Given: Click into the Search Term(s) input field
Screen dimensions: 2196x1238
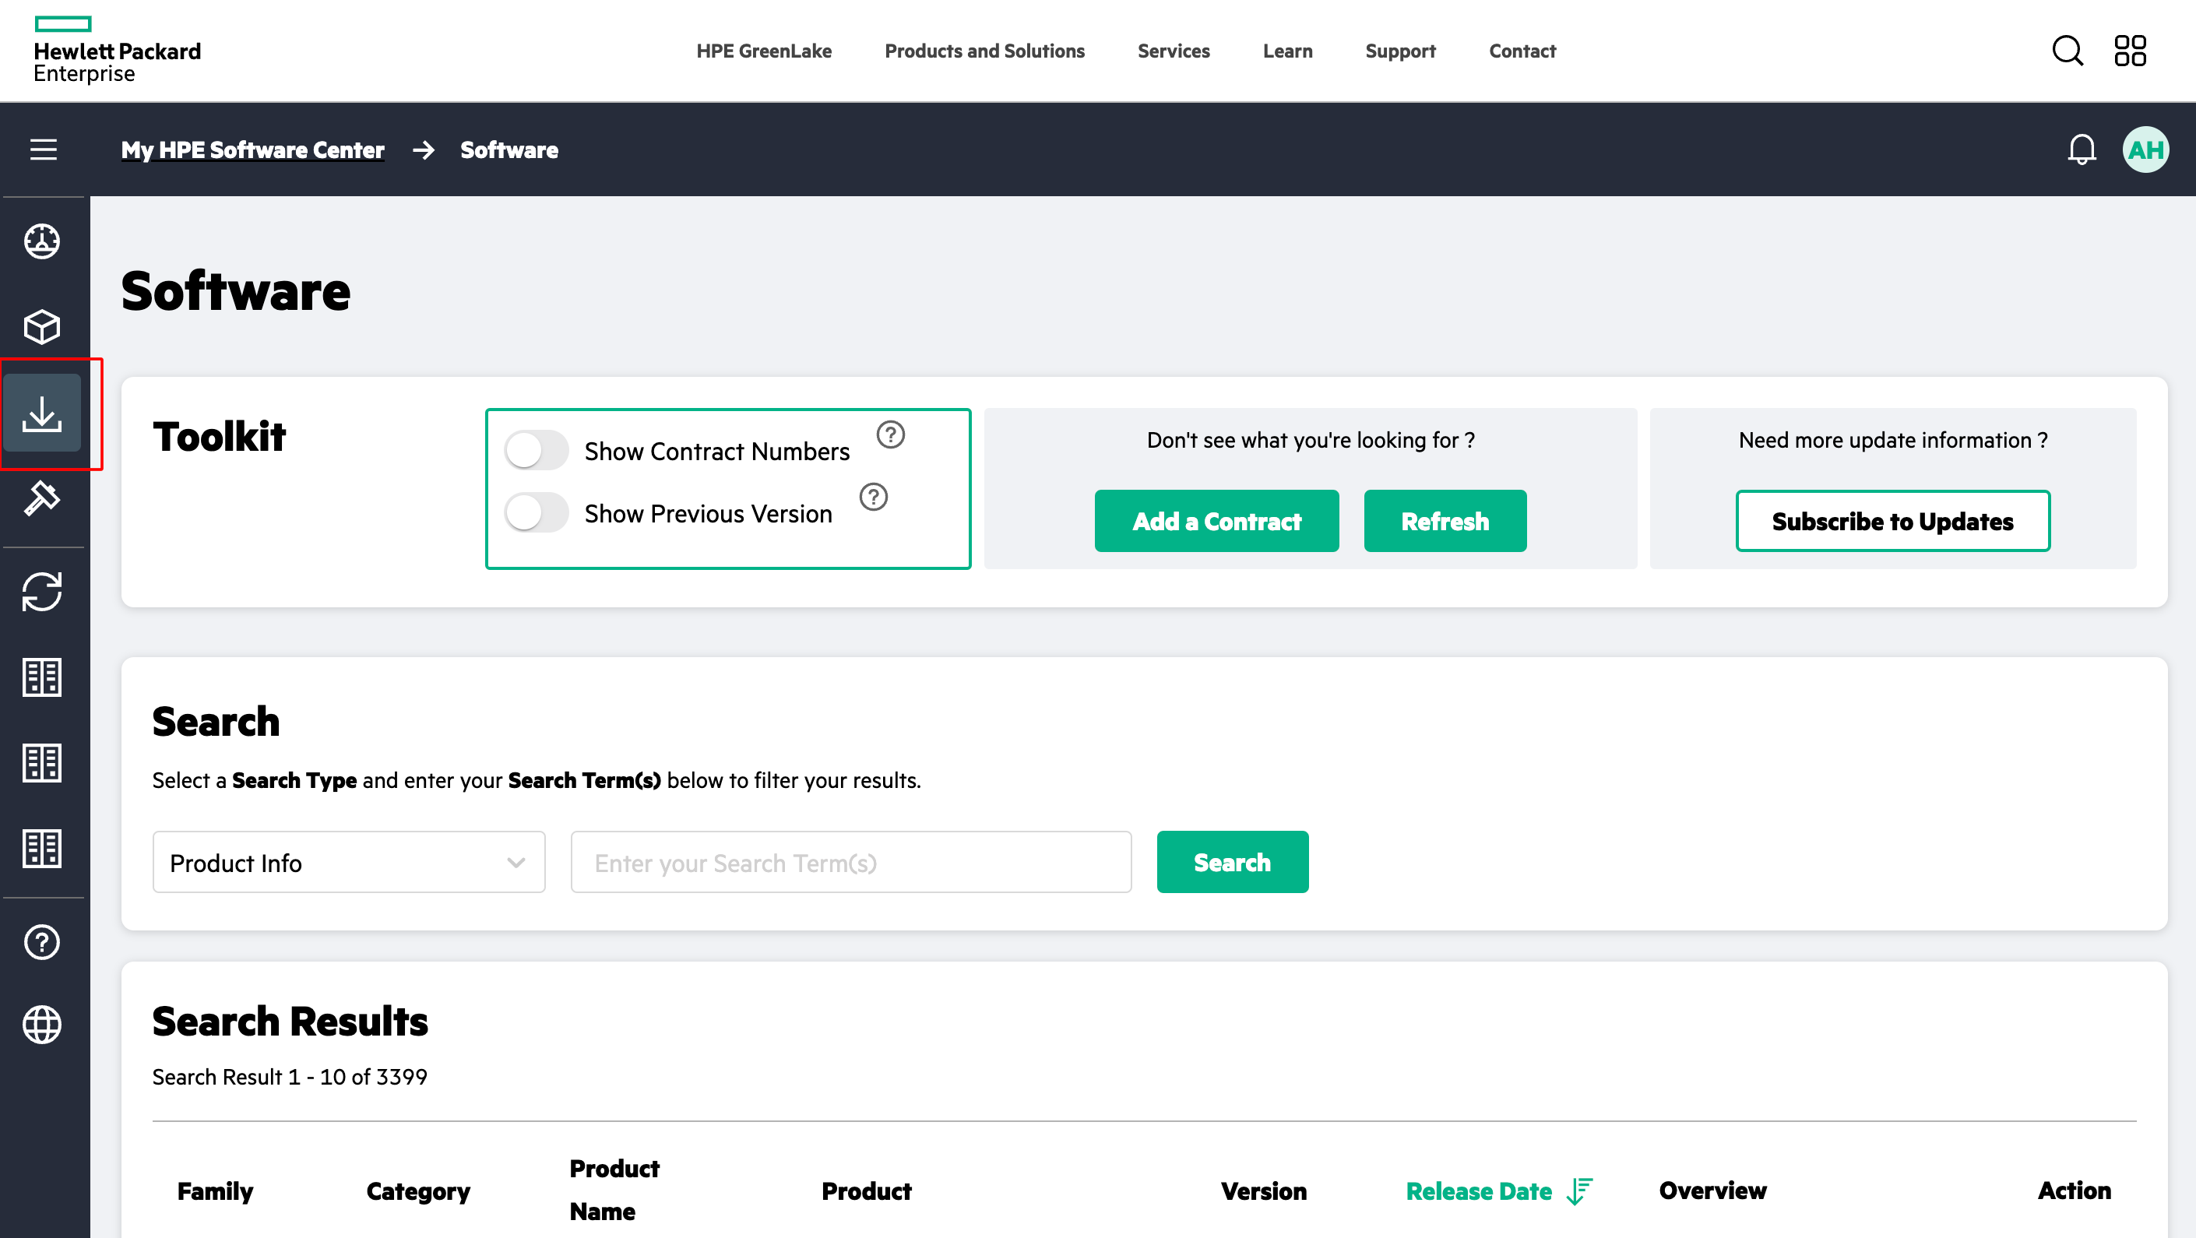Looking at the screenshot, I should pyautogui.click(x=851, y=863).
